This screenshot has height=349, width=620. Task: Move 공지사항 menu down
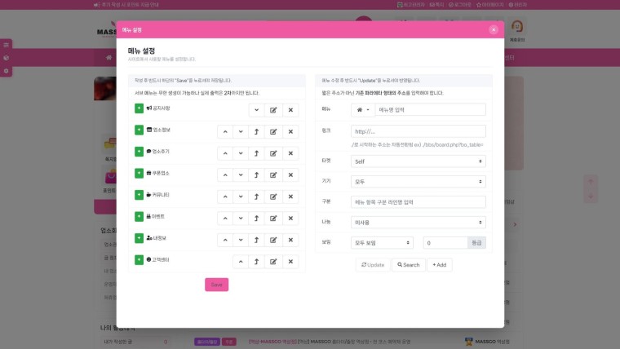pyautogui.click(x=257, y=110)
